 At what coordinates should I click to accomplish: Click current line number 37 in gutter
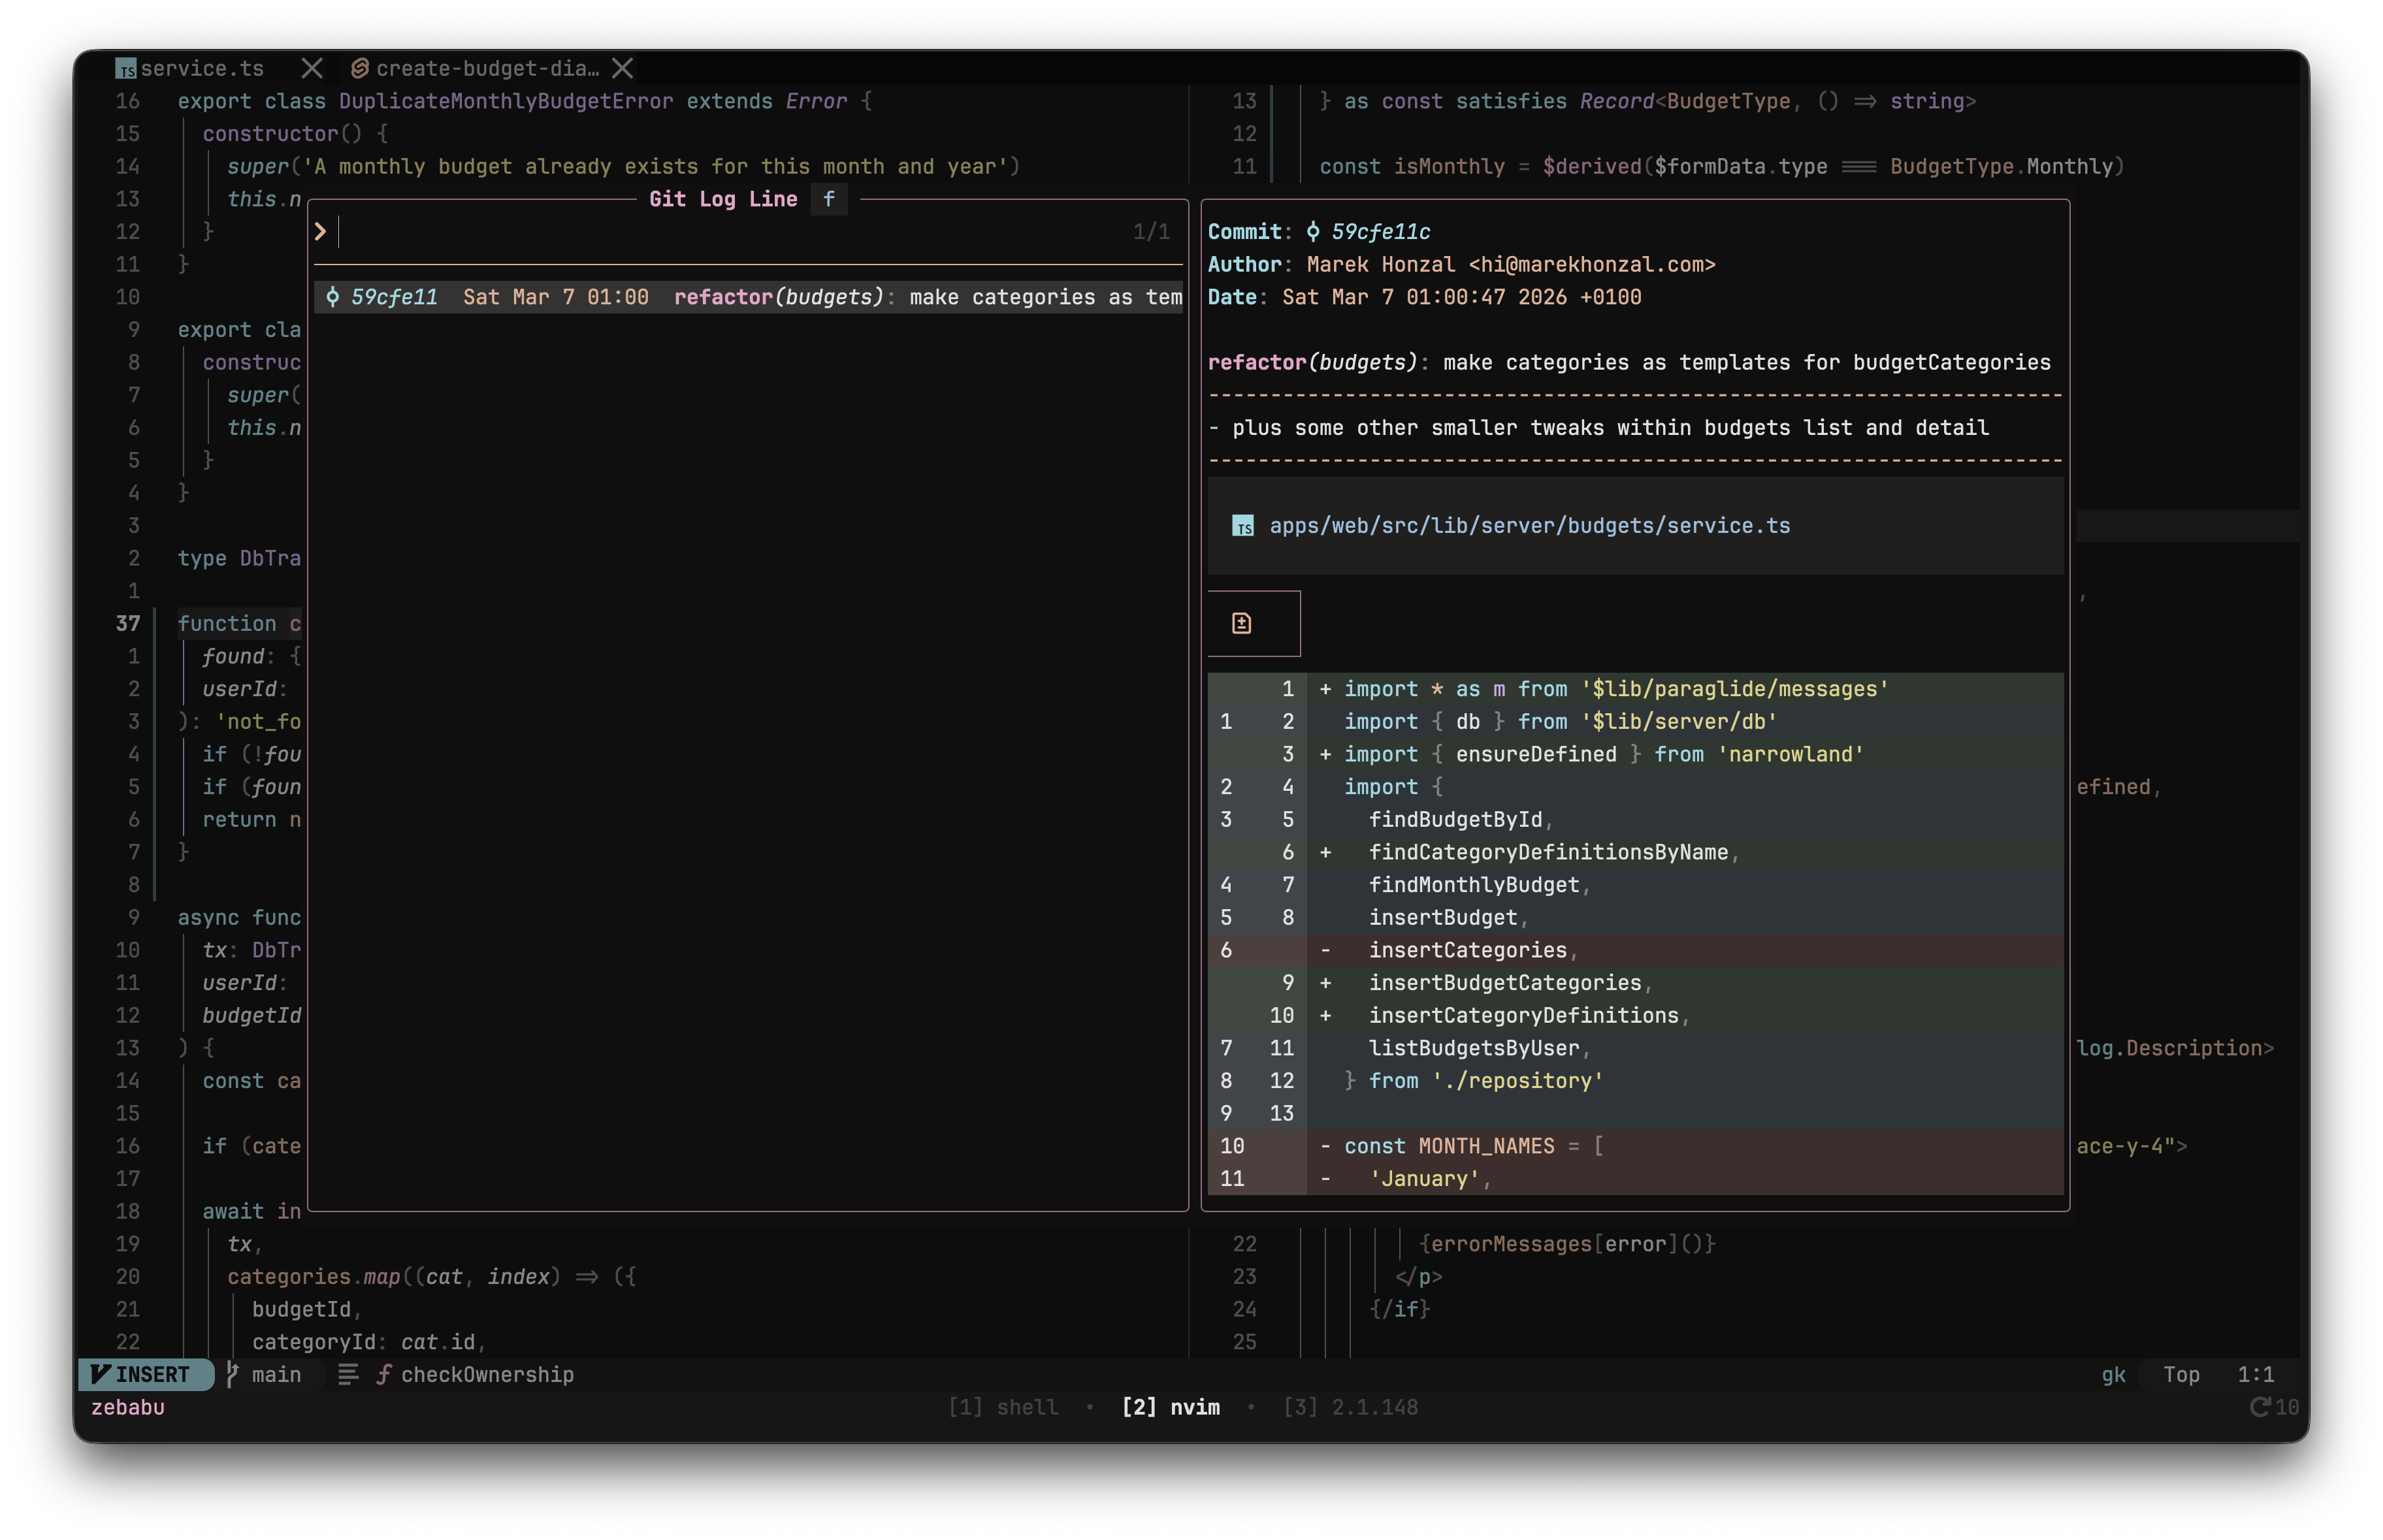click(x=128, y=624)
